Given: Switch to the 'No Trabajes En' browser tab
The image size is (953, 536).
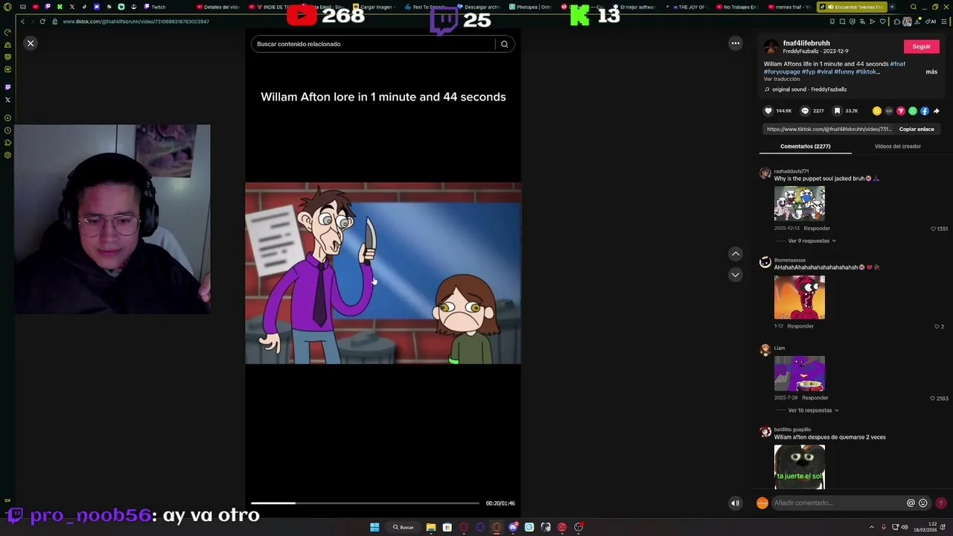Looking at the screenshot, I should click(x=737, y=7).
